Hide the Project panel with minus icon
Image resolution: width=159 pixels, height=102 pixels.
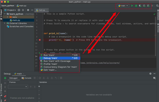pos(32,10)
